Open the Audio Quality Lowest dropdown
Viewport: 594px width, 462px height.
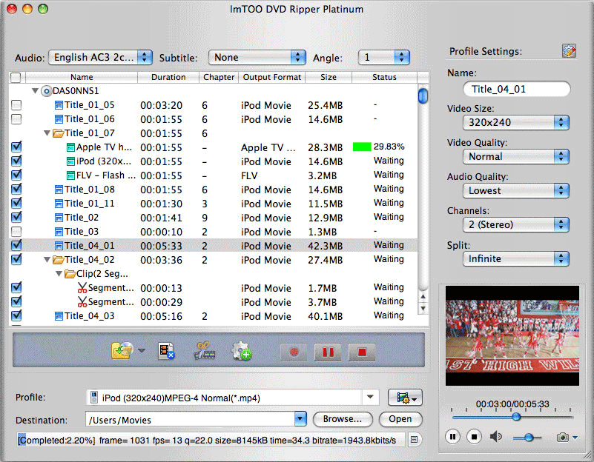coord(516,190)
